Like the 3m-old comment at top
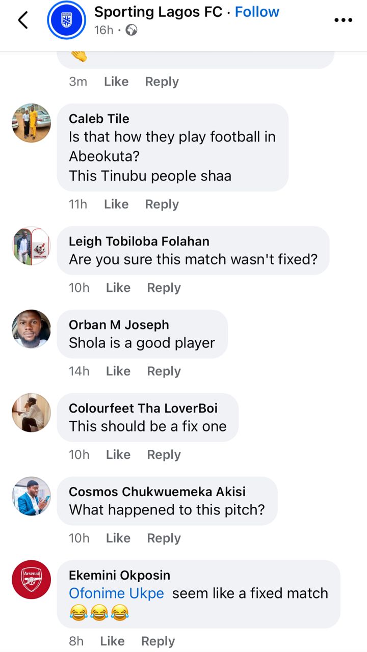The width and height of the screenshot is (367, 652). 116,81
